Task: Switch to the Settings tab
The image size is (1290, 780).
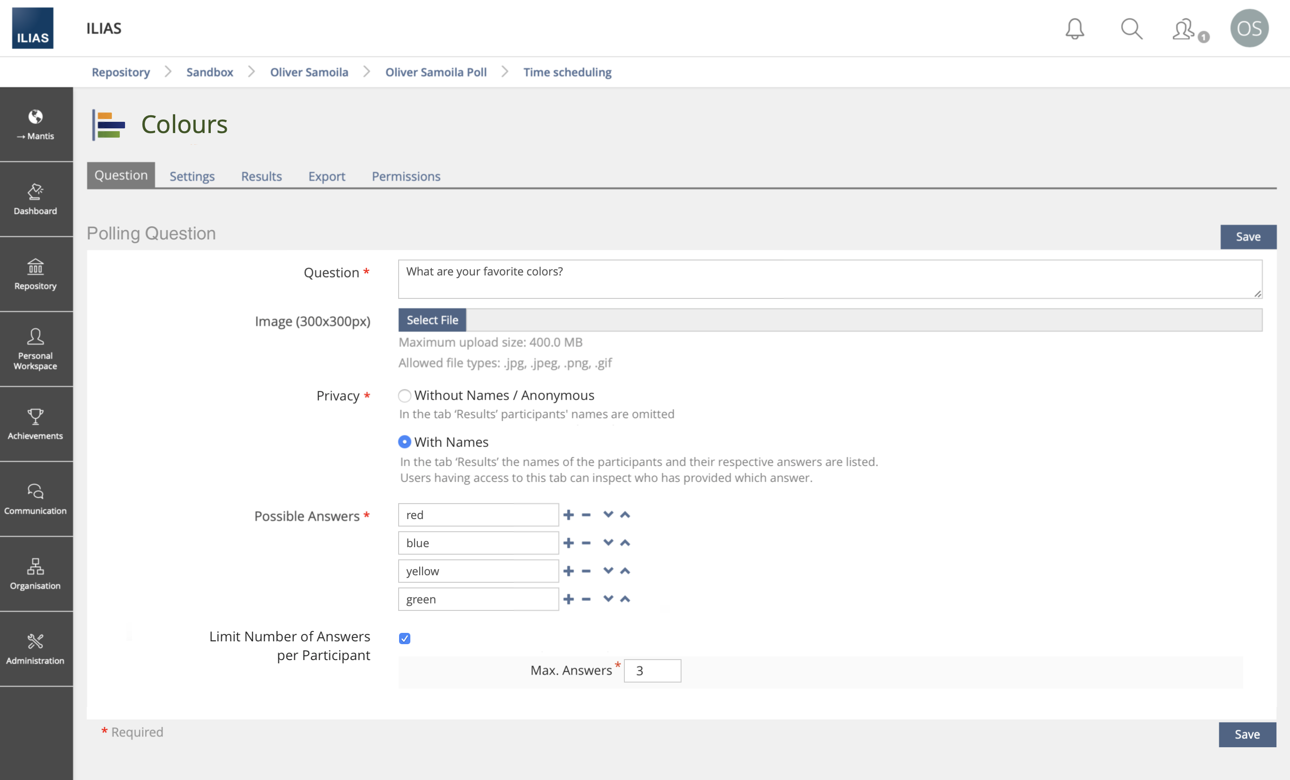Action: pyautogui.click(x=192, y=177)
